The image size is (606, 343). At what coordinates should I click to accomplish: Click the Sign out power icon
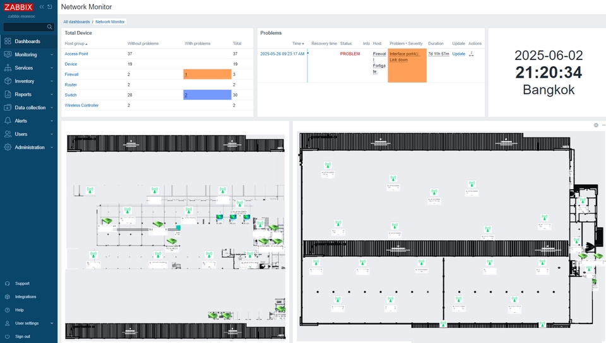(x=8, y=337)
